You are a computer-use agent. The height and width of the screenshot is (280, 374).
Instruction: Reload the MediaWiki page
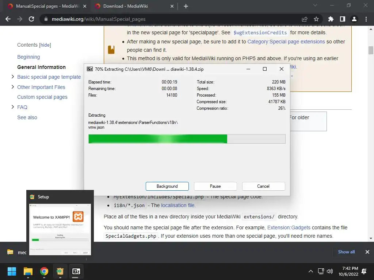31,19
